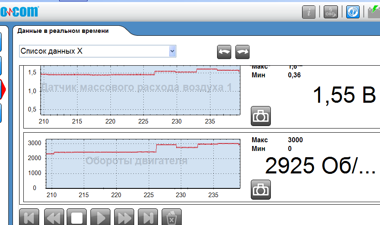Go to previous data list arrow

click(224, 52)
